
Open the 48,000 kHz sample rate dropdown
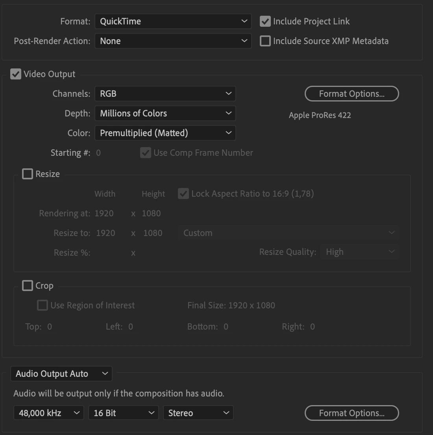tap(48, 413)
